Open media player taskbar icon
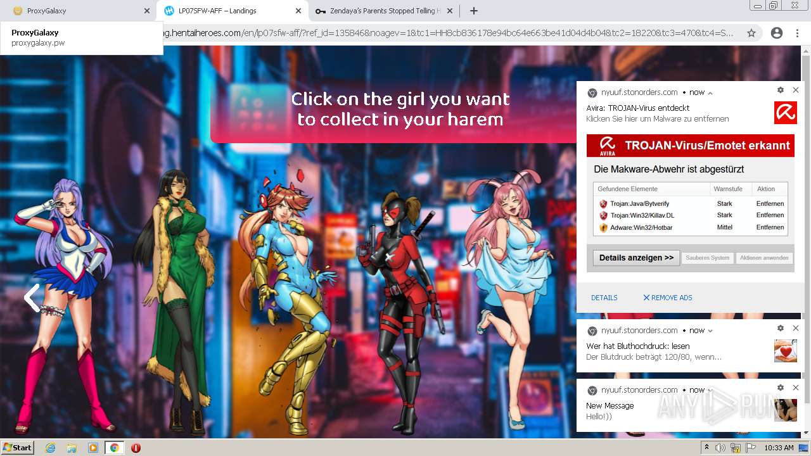Image resolution: width=811 pixels, height=456 pixels. tap(93, 448)
